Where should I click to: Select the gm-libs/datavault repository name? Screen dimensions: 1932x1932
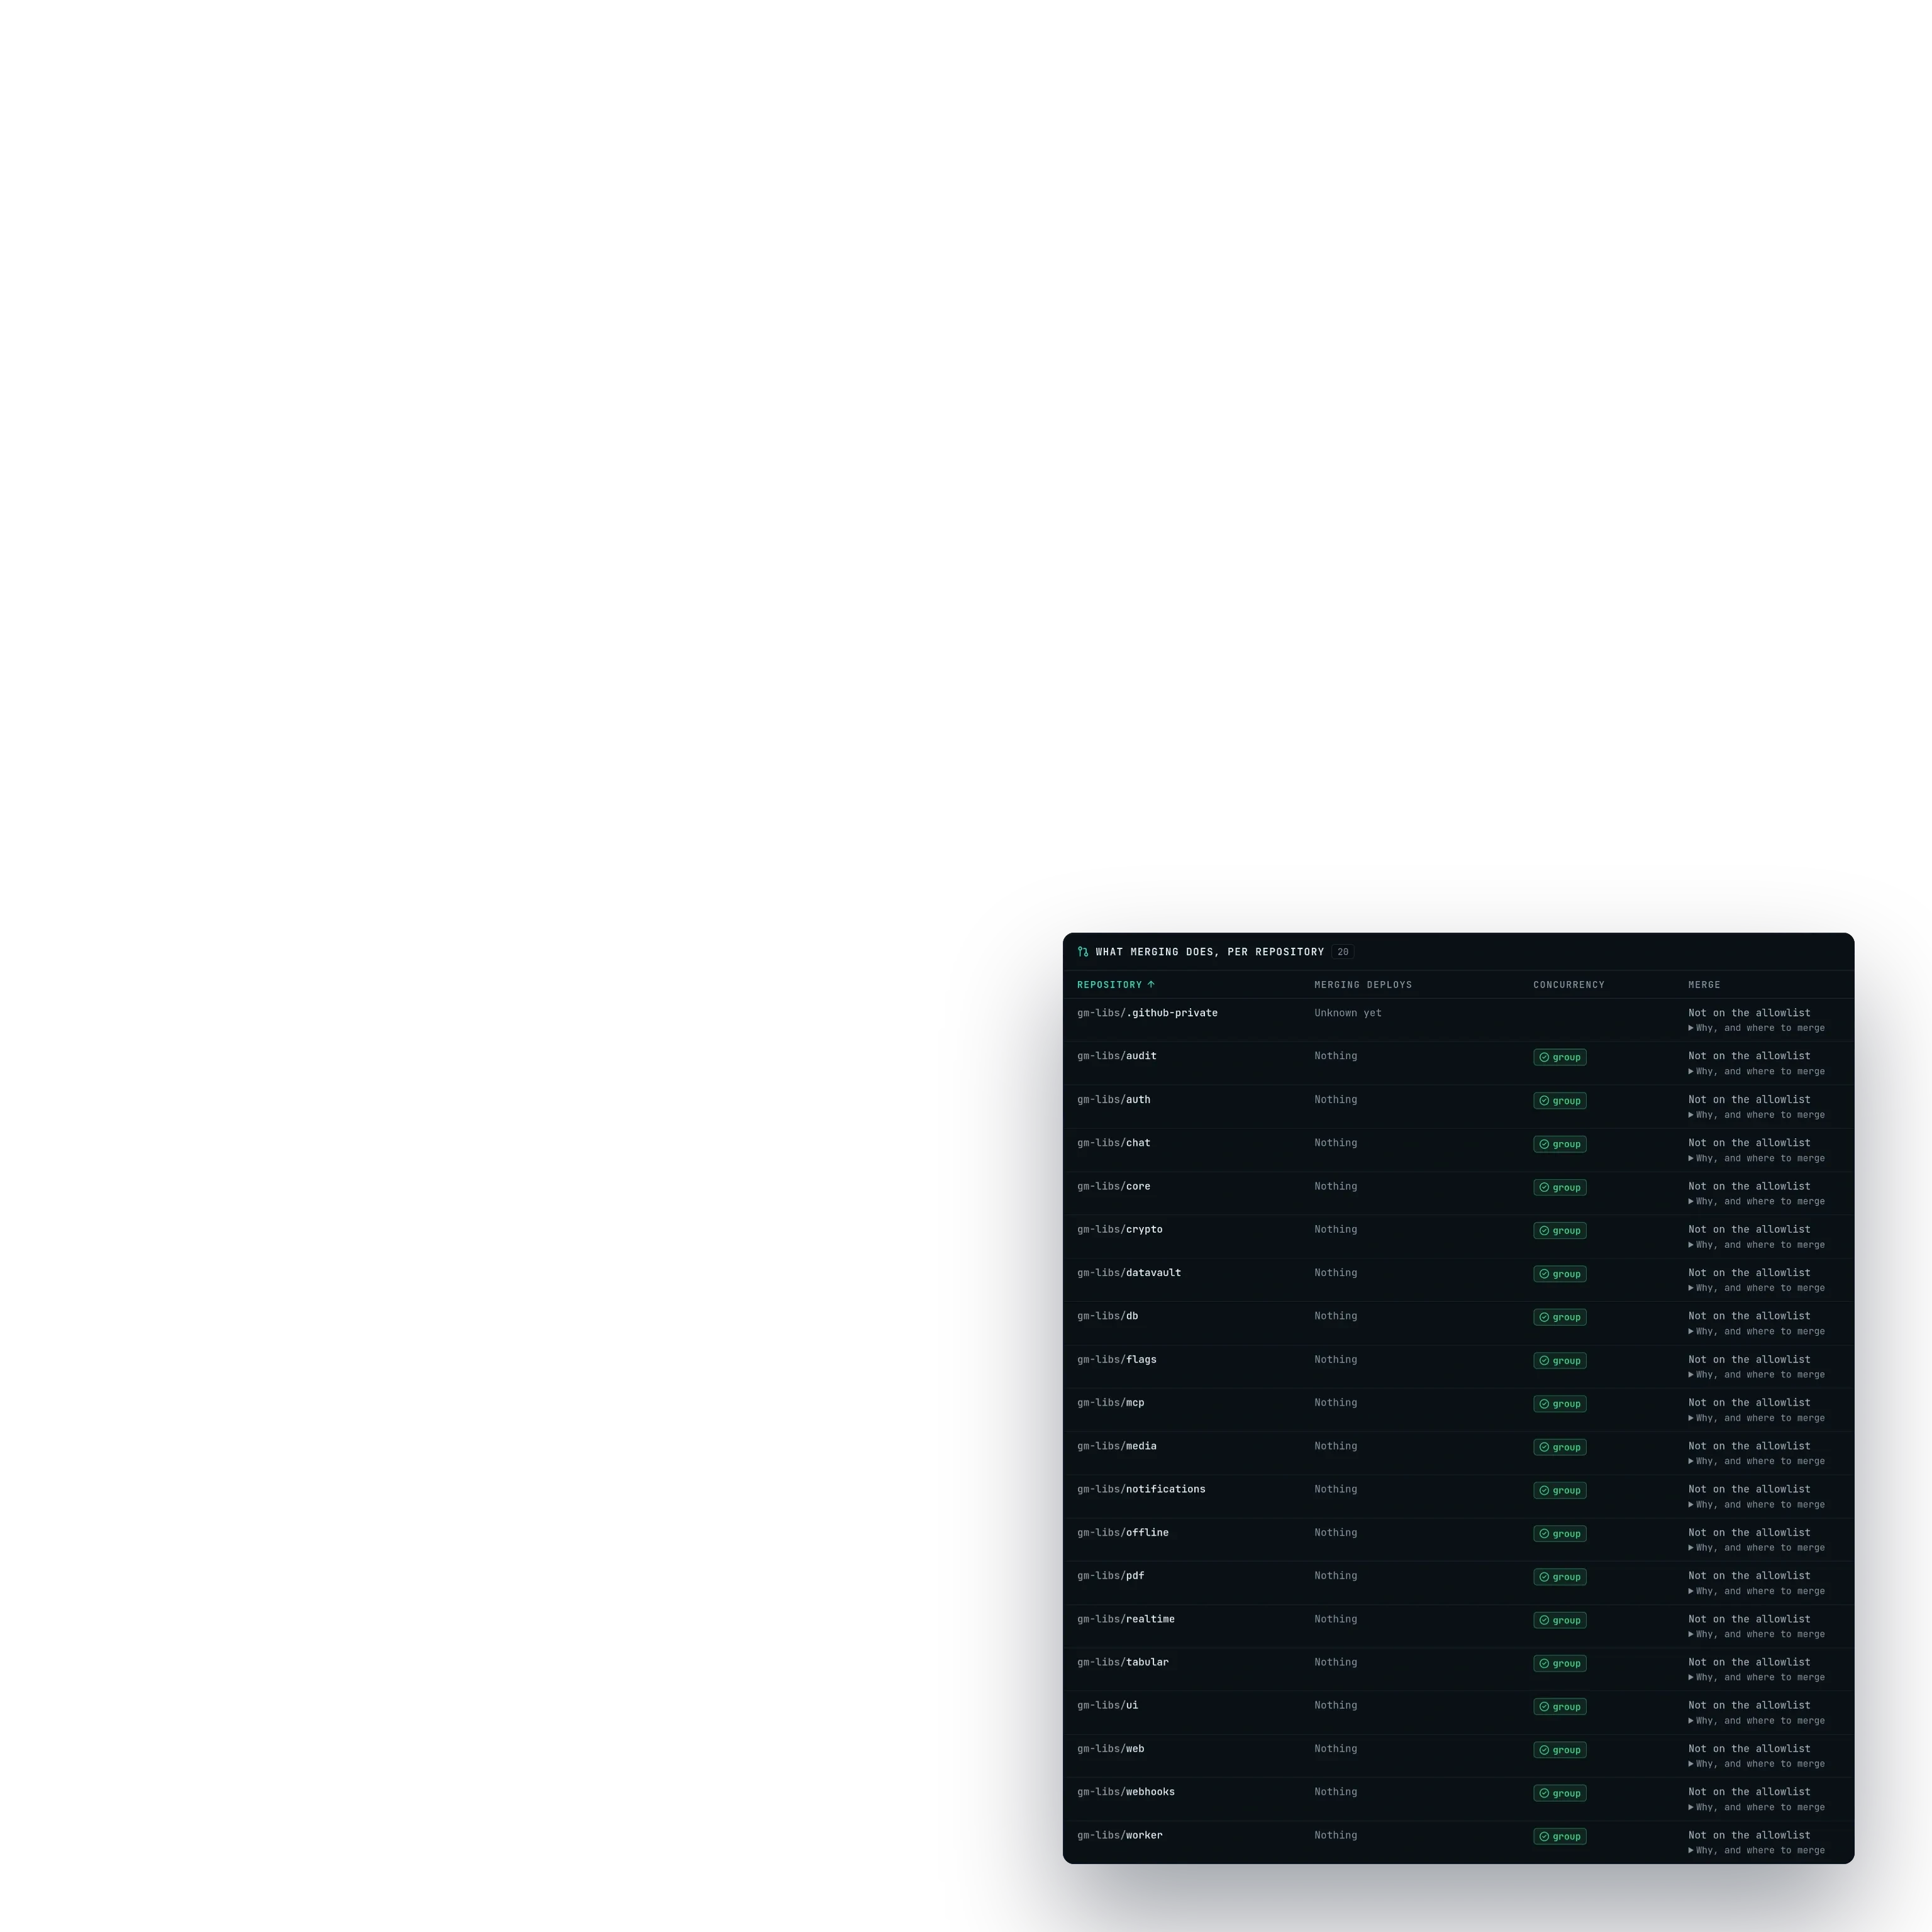point(1129,1273)
